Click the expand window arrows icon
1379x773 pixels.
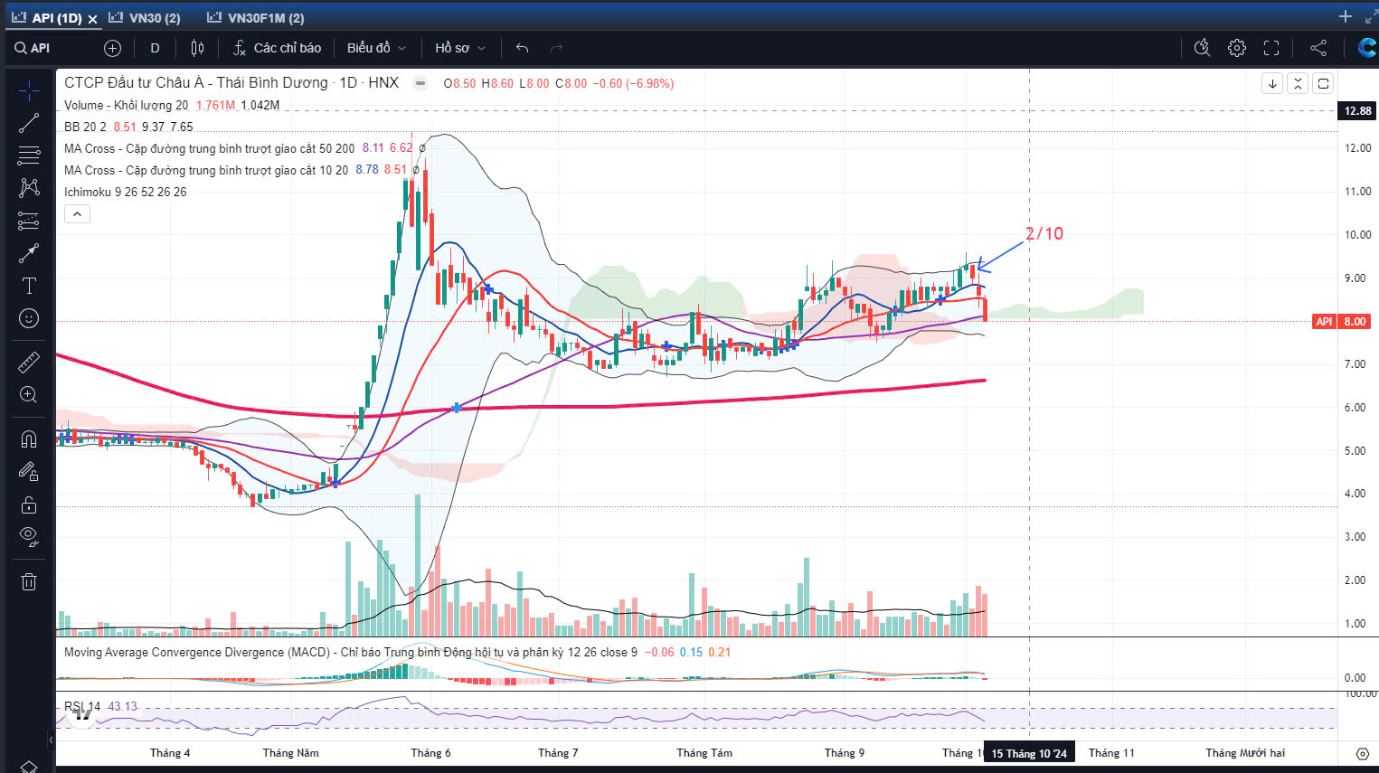click(x=1371, y=17)
